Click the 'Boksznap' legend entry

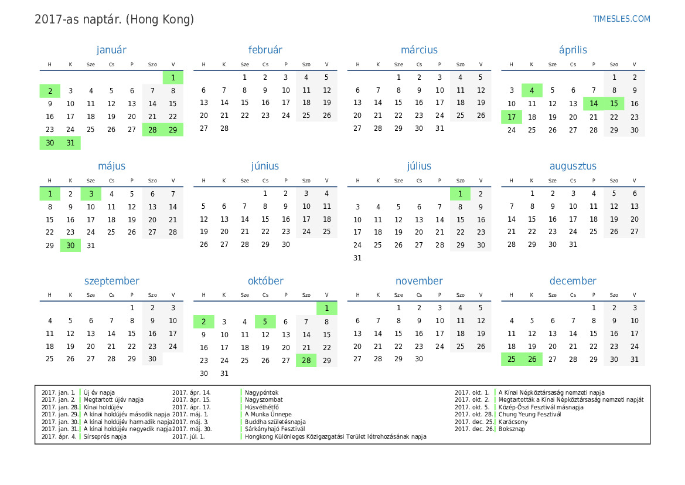pyautogui.click(x=512, y=429)
